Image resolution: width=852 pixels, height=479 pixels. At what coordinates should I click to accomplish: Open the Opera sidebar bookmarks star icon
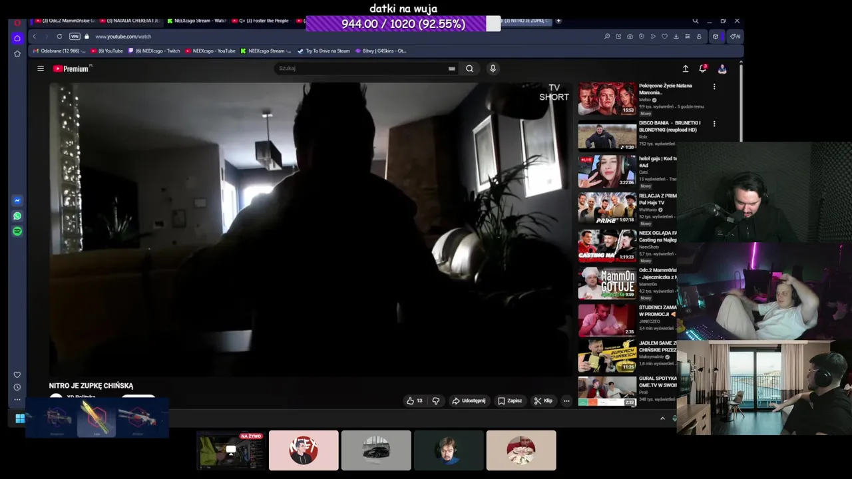[x=17, y=54]
